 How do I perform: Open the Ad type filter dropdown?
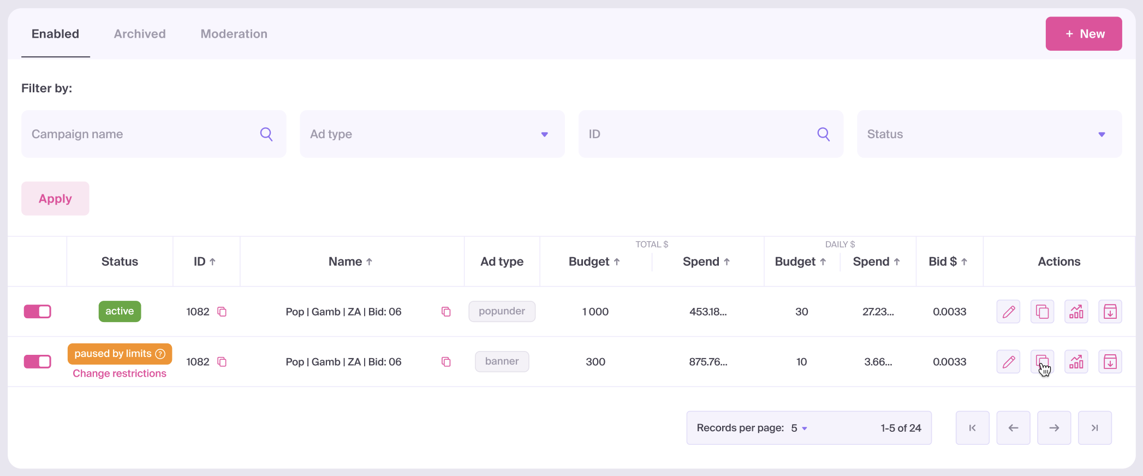pos(432,134)
